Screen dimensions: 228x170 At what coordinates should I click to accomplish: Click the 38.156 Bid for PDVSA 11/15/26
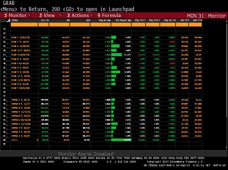click(66, 124)
